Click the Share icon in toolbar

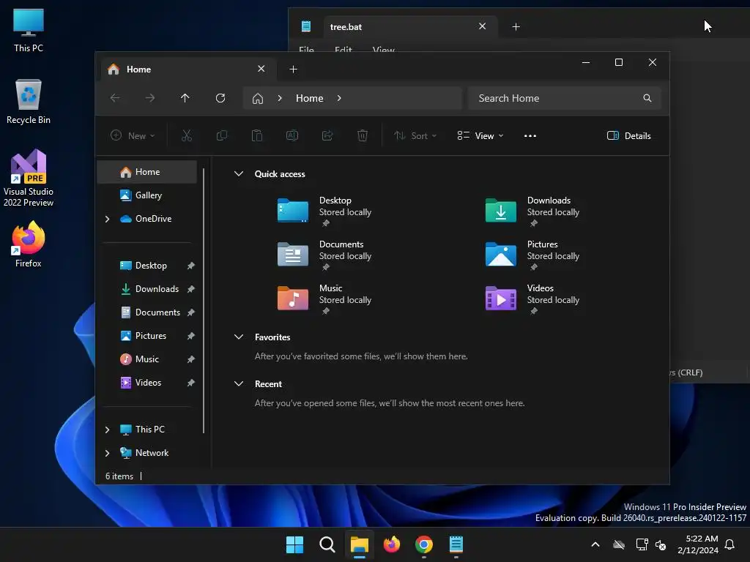[x=327, y=135]
